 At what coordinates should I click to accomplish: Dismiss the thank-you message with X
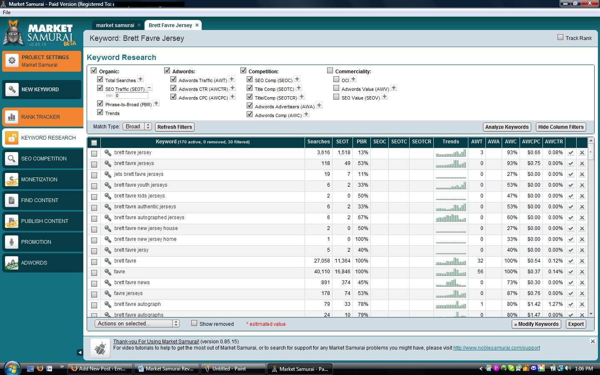tap(592, 341)
